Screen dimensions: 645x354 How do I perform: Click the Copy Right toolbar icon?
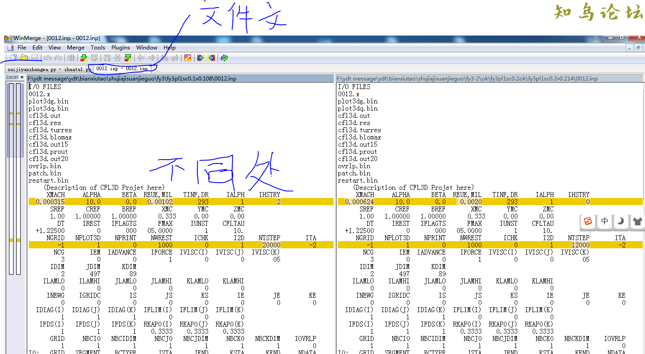coord(141,58)
